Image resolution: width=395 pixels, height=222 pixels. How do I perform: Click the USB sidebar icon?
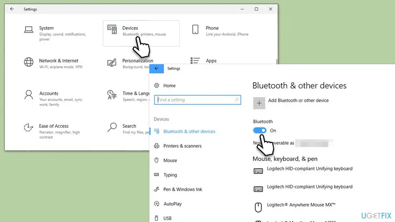click(x=156, y=218)
